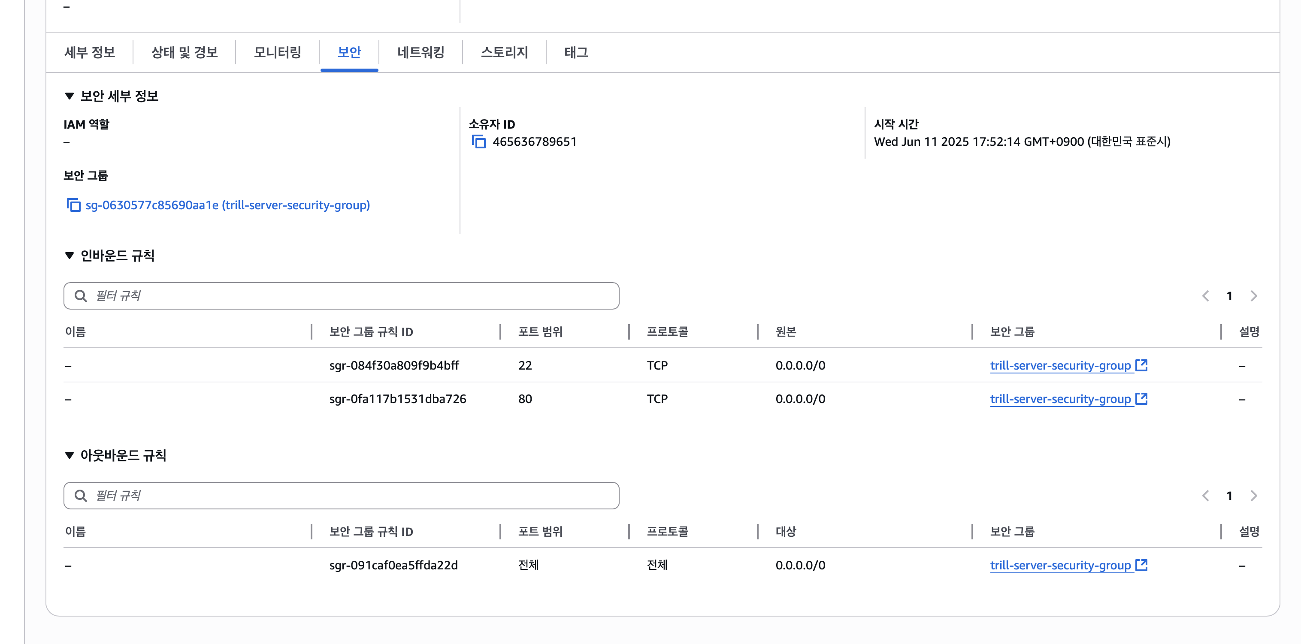1301x644 pixels.
Task: Go to previous page of outbound rules
Action: click(x=1206, y=496)
